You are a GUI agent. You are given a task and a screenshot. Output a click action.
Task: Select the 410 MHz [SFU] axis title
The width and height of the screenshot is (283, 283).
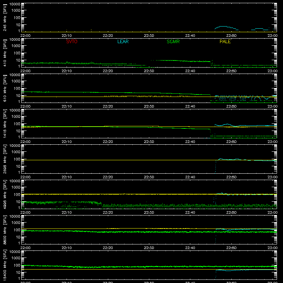(x=5, y=53)
